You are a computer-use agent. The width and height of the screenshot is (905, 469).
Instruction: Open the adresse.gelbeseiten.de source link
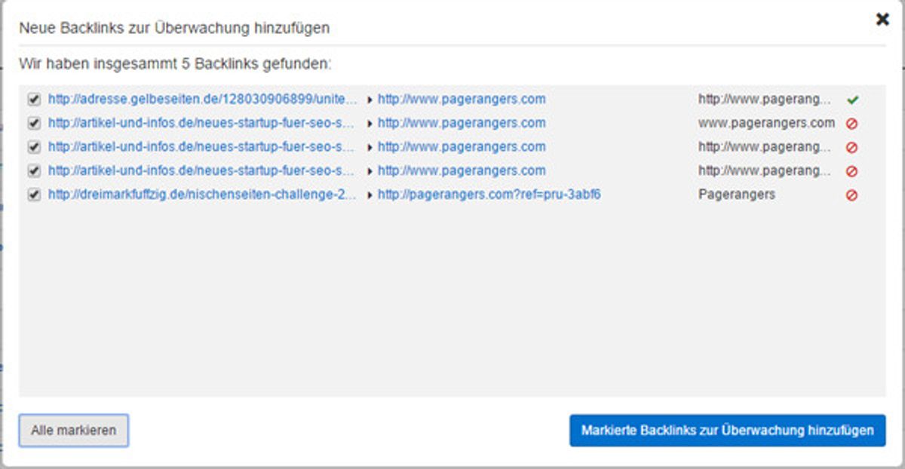click(x=202, y=99)
